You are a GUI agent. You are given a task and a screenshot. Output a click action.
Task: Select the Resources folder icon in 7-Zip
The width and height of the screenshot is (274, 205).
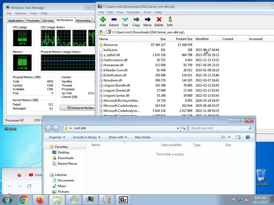pyautogui.click(x=101, y=45)
